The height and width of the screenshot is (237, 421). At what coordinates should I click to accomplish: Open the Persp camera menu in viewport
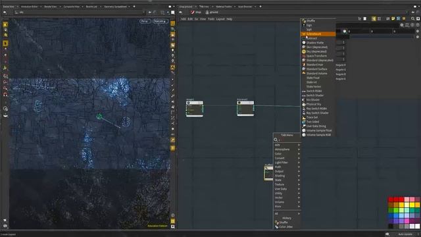pos(145,21)
